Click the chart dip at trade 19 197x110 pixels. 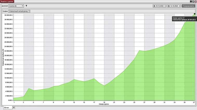(x=104, y=86)
